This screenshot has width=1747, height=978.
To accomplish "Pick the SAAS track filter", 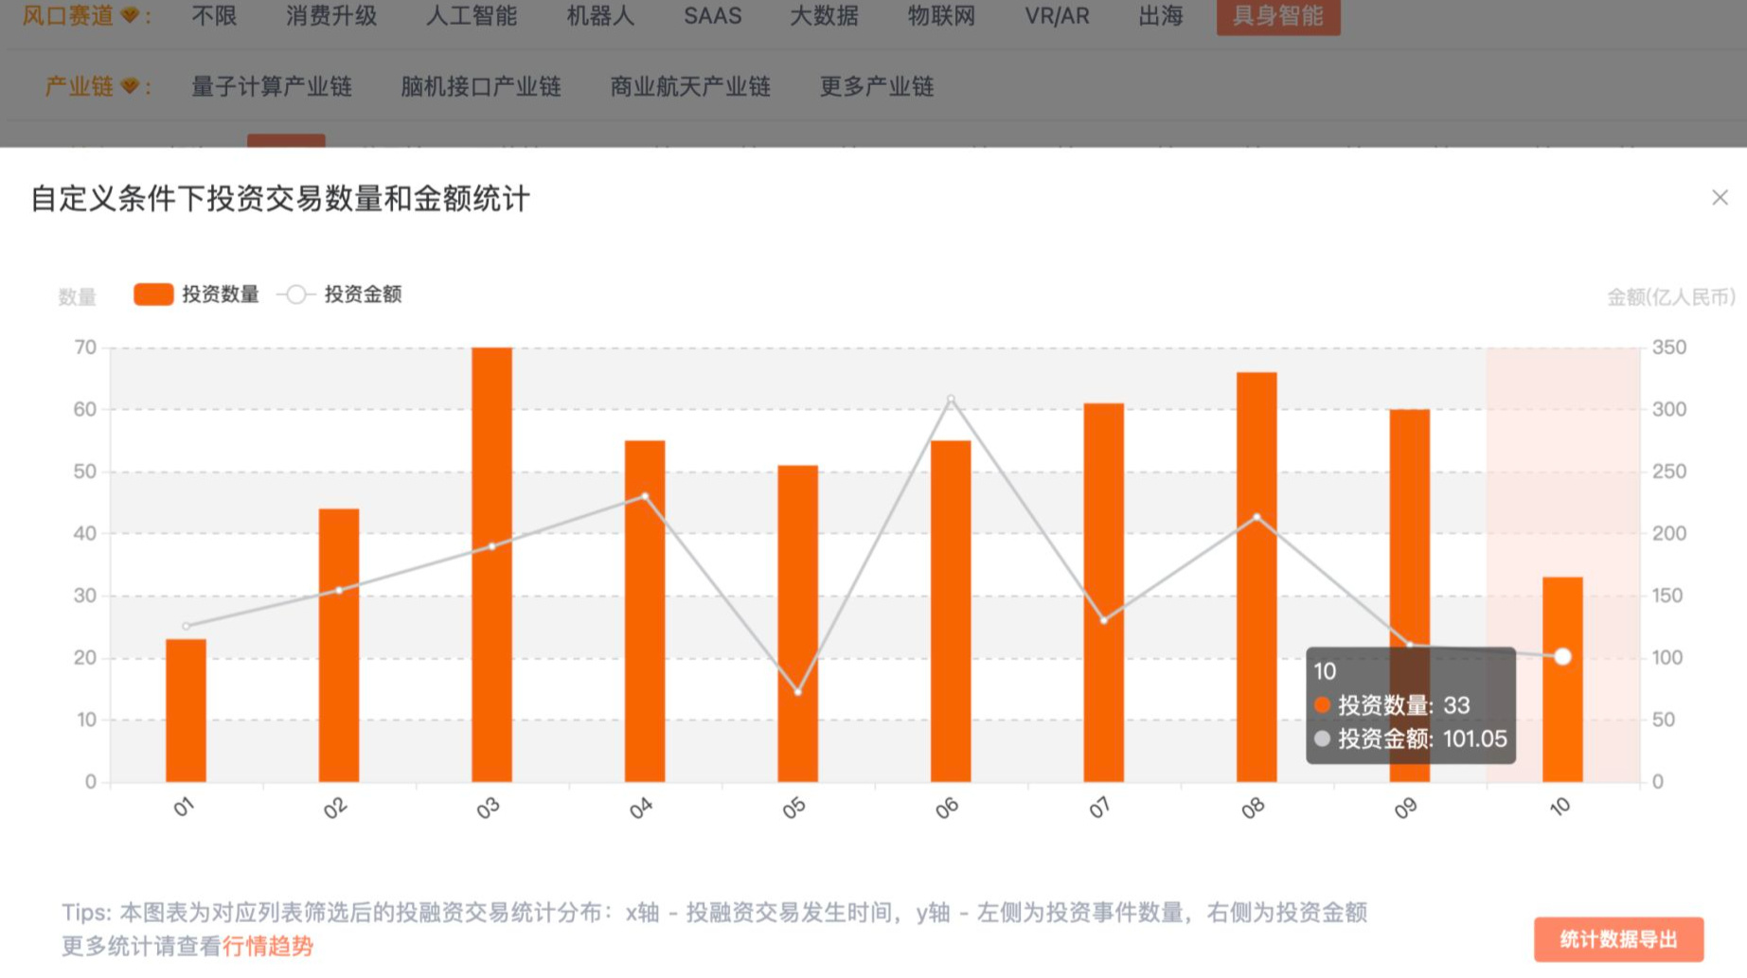I will tap(713, 16).
